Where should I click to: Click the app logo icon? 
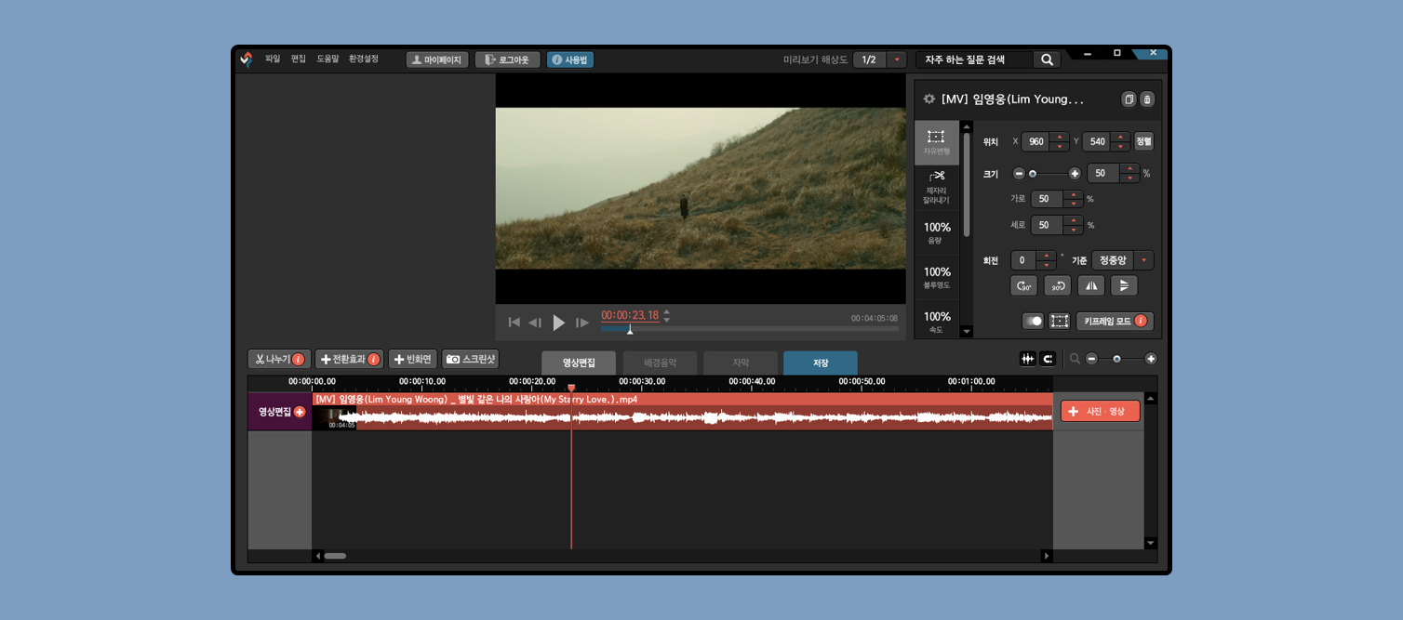click(x=247, y=59)
